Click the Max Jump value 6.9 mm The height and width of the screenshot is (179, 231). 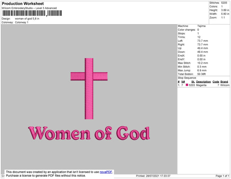pyautogui.click(x=202, y=70)
